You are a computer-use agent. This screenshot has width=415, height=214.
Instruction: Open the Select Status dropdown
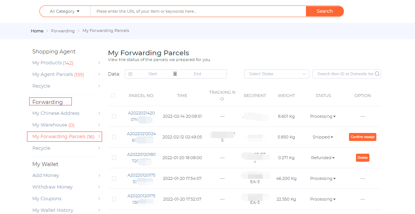coord(276,74)
